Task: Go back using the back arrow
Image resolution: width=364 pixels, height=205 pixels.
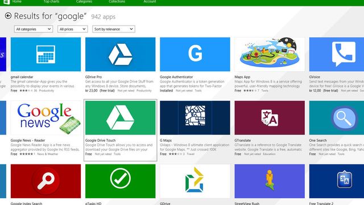Action: pyautogui.click(x=8, y=16)
